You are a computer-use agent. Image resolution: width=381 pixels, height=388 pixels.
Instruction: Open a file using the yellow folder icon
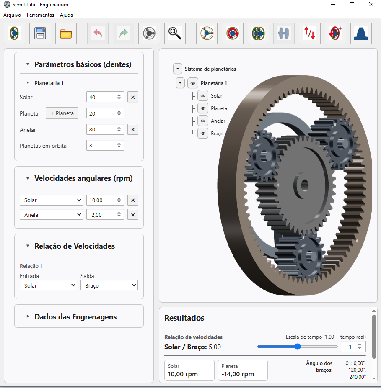[x=66, y=33]
